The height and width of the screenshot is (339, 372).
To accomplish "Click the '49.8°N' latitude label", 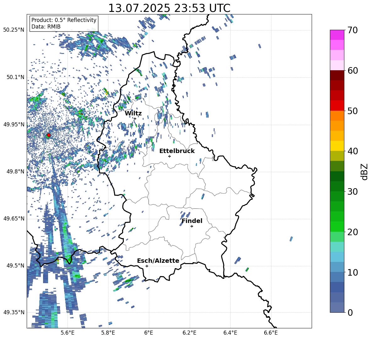I will [x=15, y=172].
